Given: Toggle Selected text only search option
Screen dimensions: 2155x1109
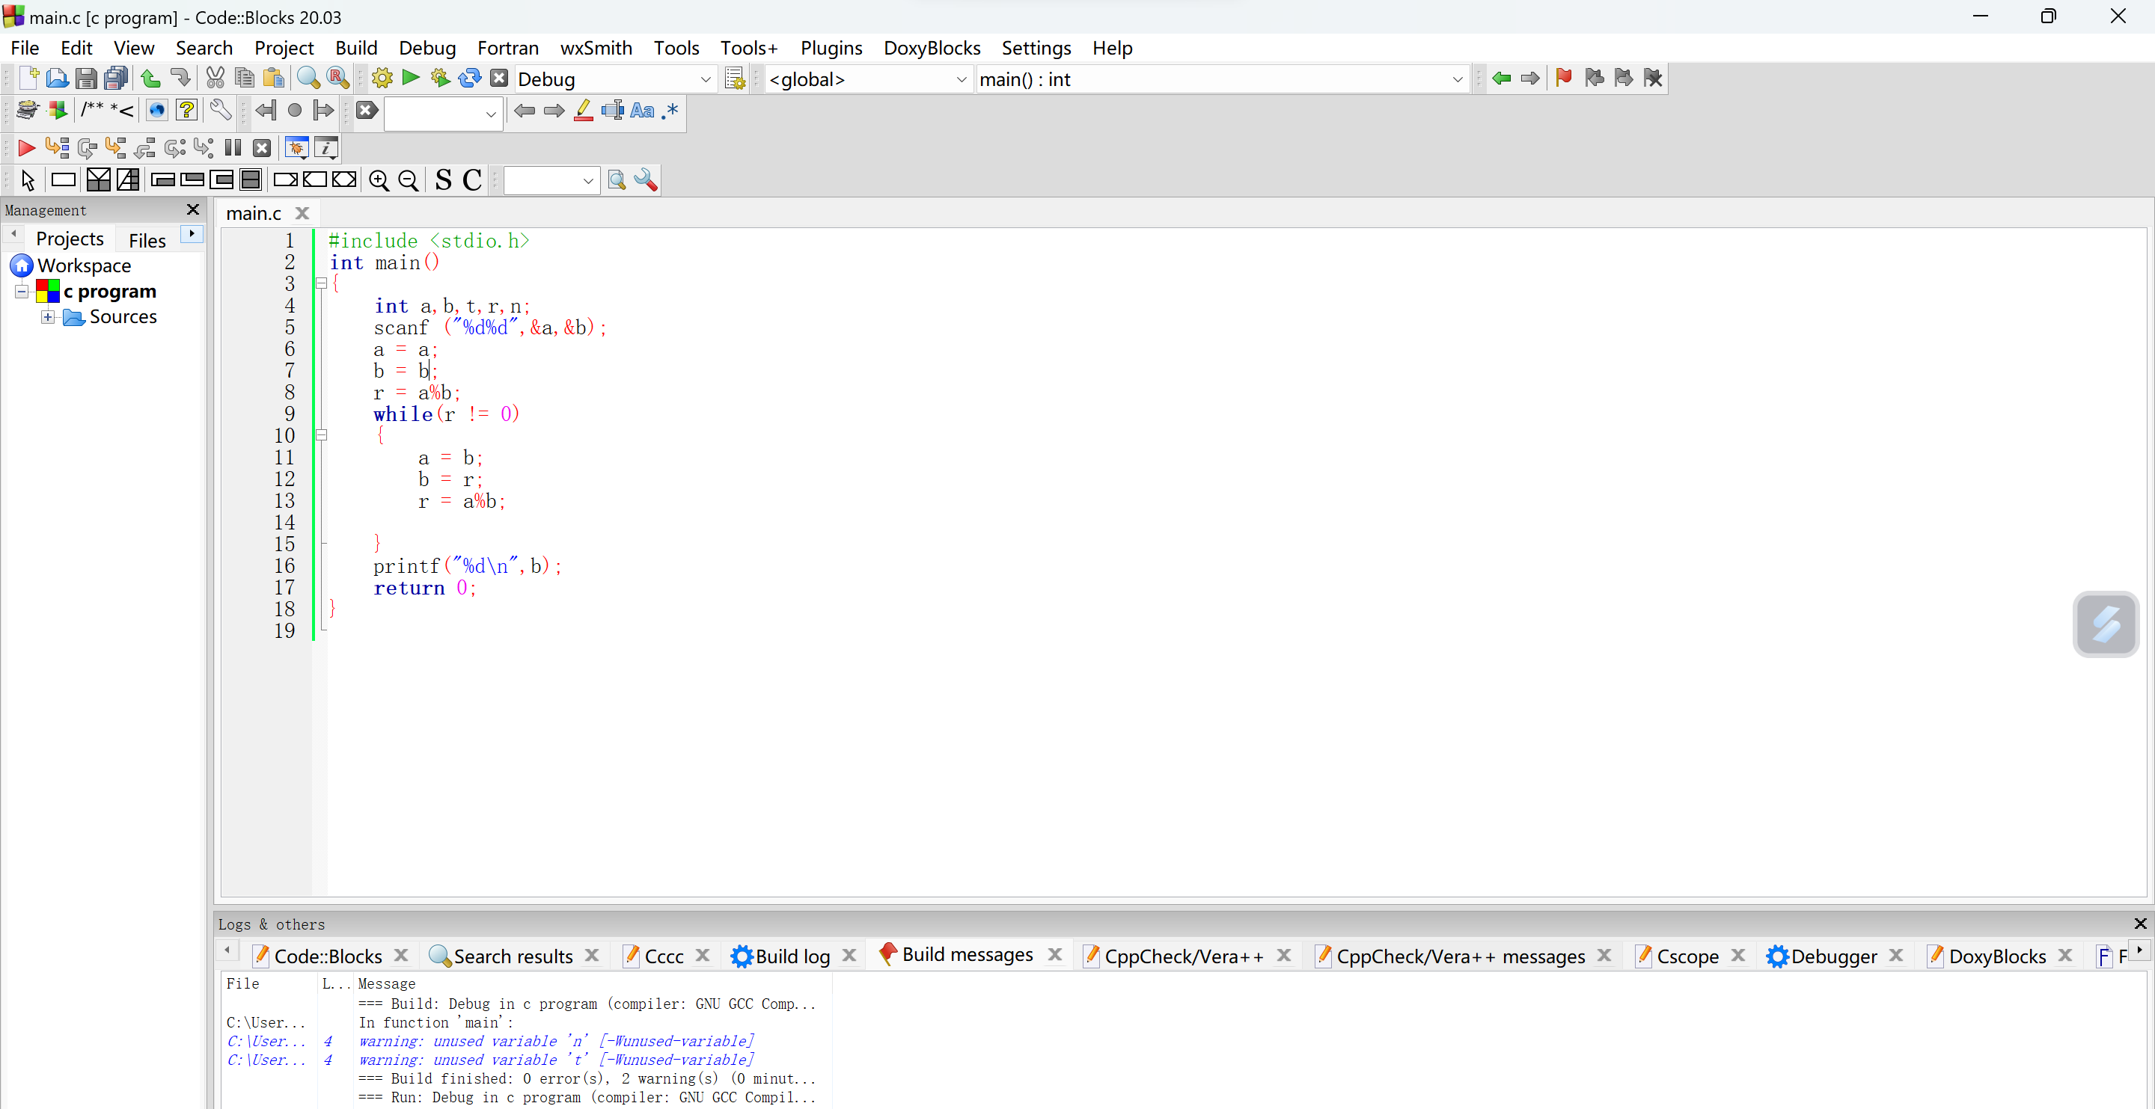Looking at the screenshot, I should 612,111.
